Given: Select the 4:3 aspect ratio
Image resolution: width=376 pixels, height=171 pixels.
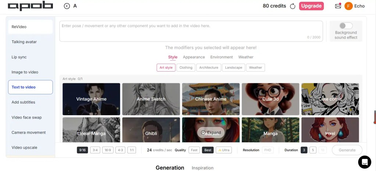Looking at the screenshot, I should (121, 150).
